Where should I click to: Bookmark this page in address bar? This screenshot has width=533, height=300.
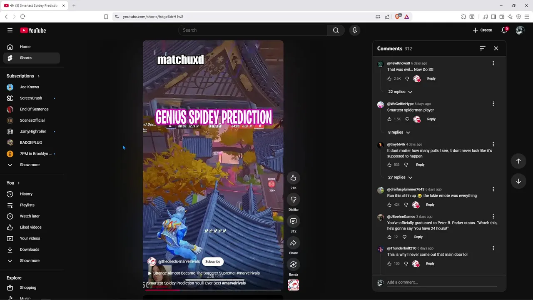coord(106,17)
